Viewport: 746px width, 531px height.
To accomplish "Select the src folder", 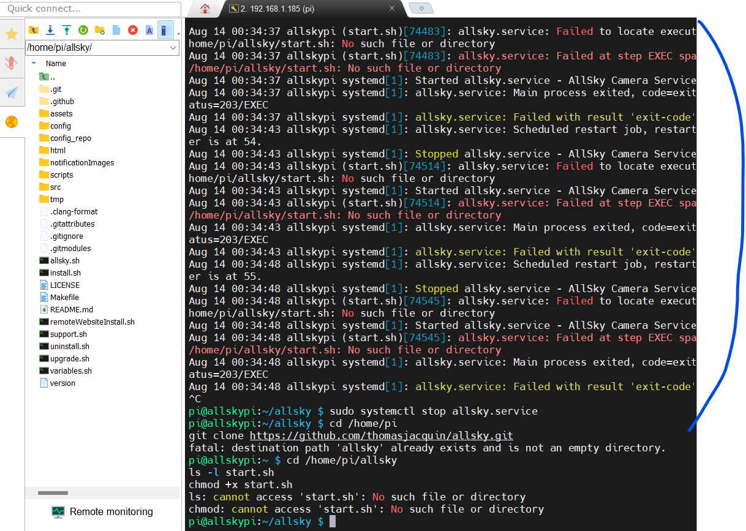I will (x=50, y=187).
